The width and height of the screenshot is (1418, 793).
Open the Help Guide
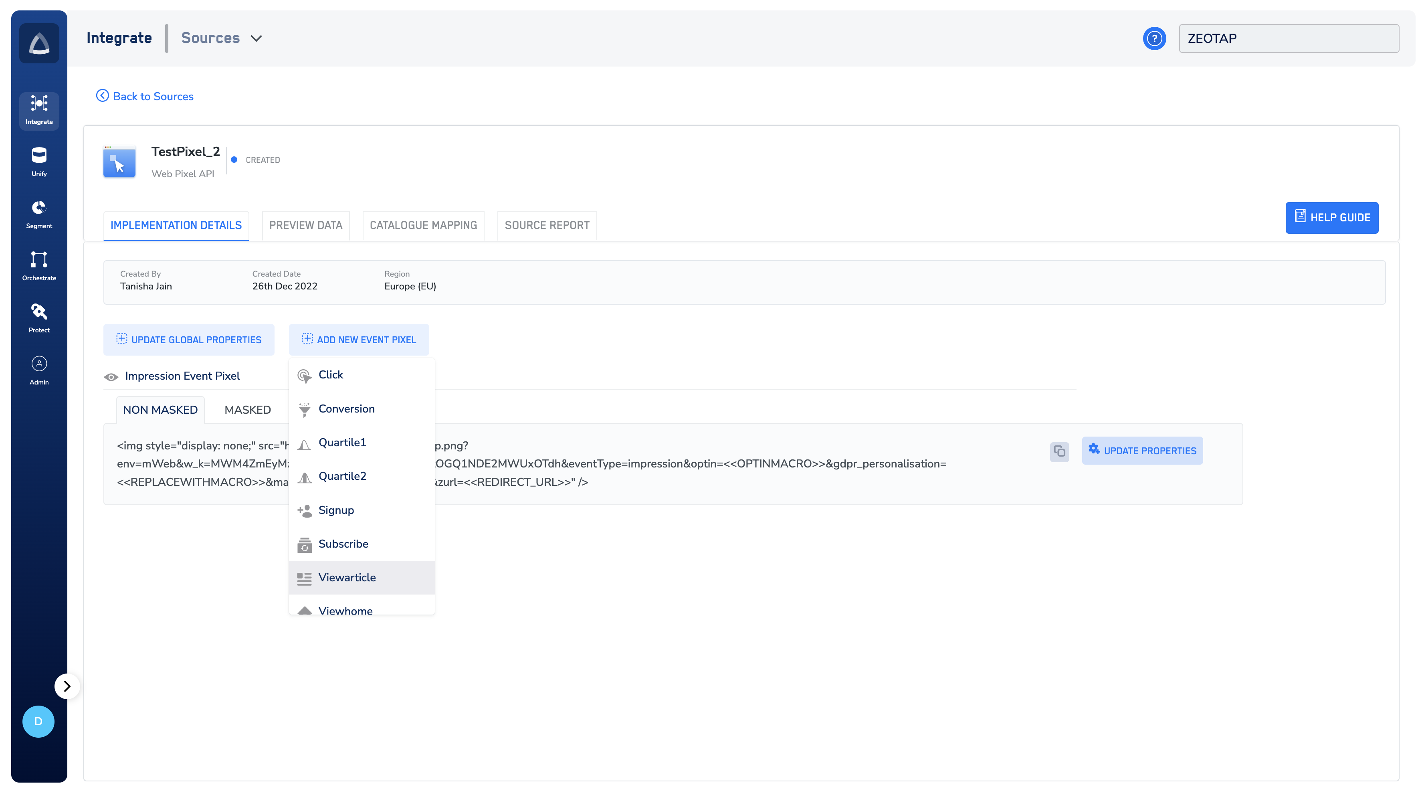pos(1331,218)
